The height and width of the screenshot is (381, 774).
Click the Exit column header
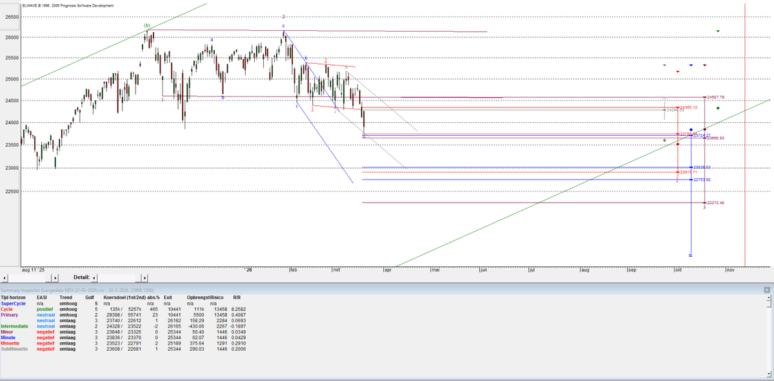168,297
